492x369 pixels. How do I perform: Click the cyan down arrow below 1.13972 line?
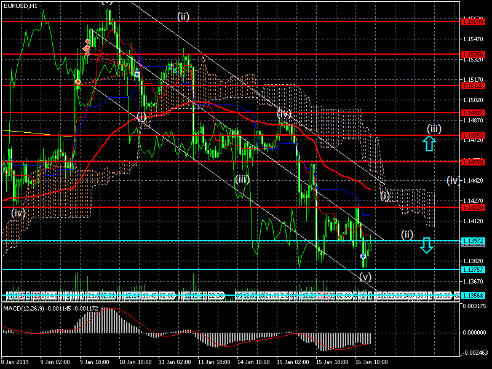click(426, 245)
